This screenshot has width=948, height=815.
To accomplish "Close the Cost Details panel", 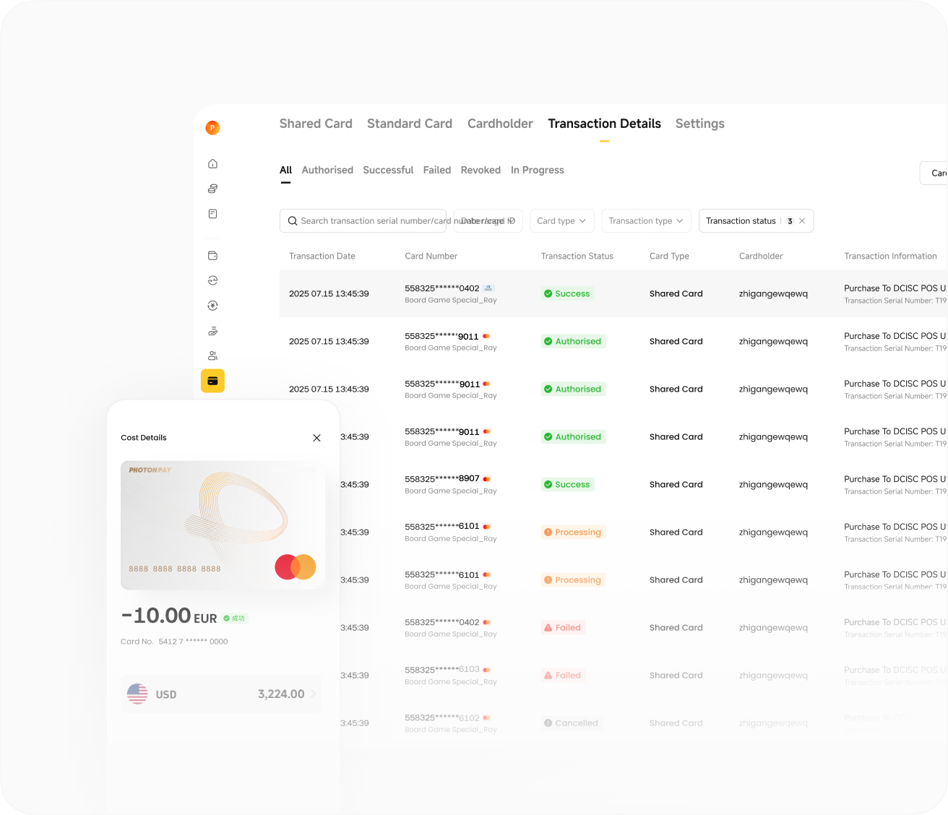I will (316, 438).
